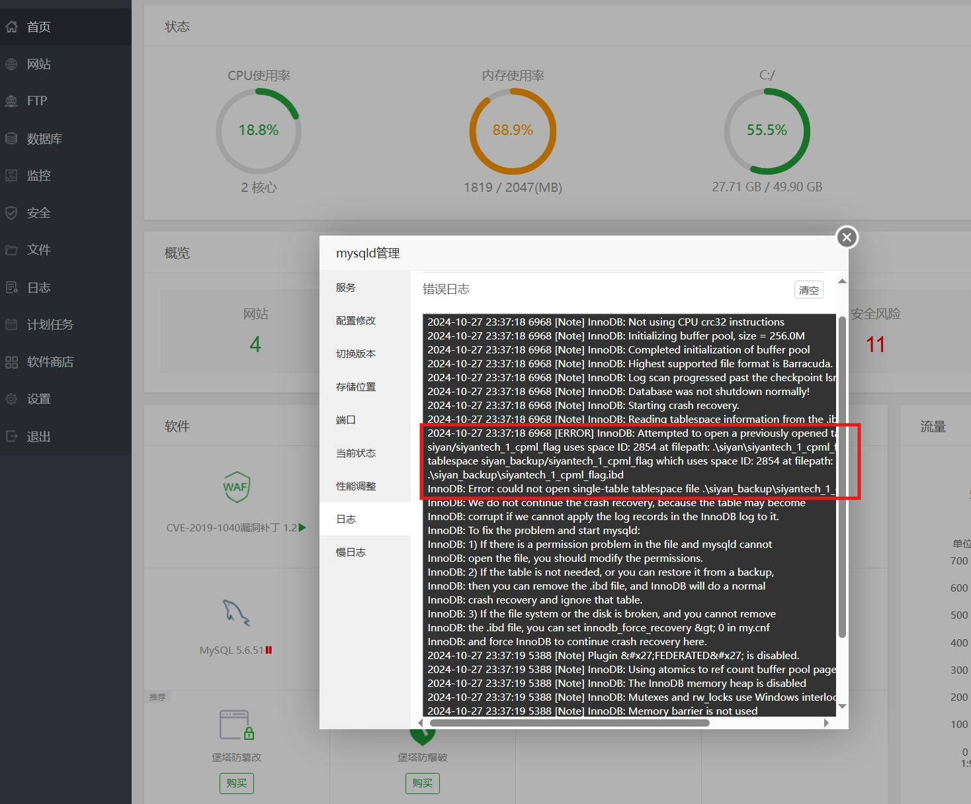Click 购买 button under 堡塔防爆破

coord(423,783)
